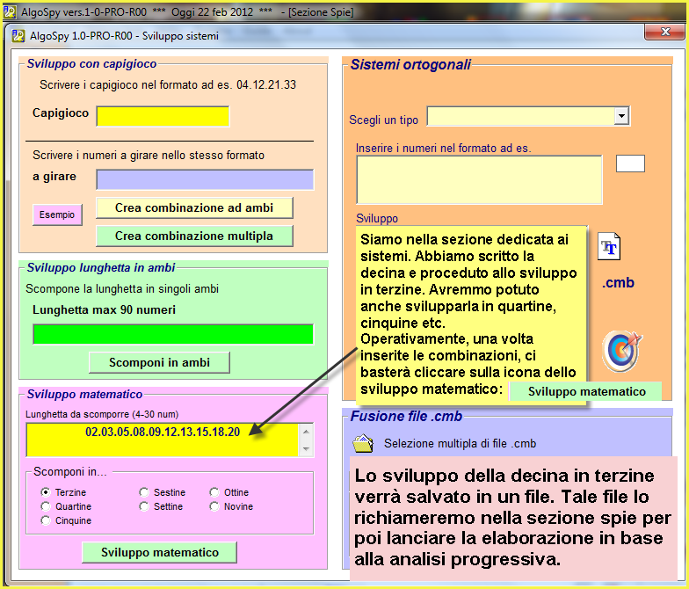The height and width of the screenshot is (589, 689).
Task: Click the main AlgoSpy window icon
Action: [x=10, y=12]
